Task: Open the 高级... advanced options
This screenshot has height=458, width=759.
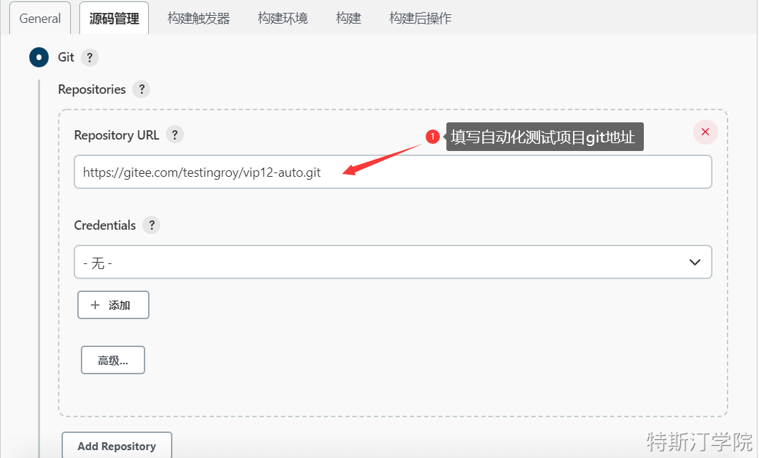Action: point(113,360)
